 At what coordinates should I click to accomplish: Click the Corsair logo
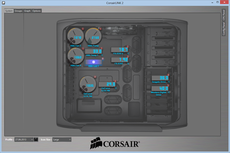pyautogui.click(x=115, y=143)
